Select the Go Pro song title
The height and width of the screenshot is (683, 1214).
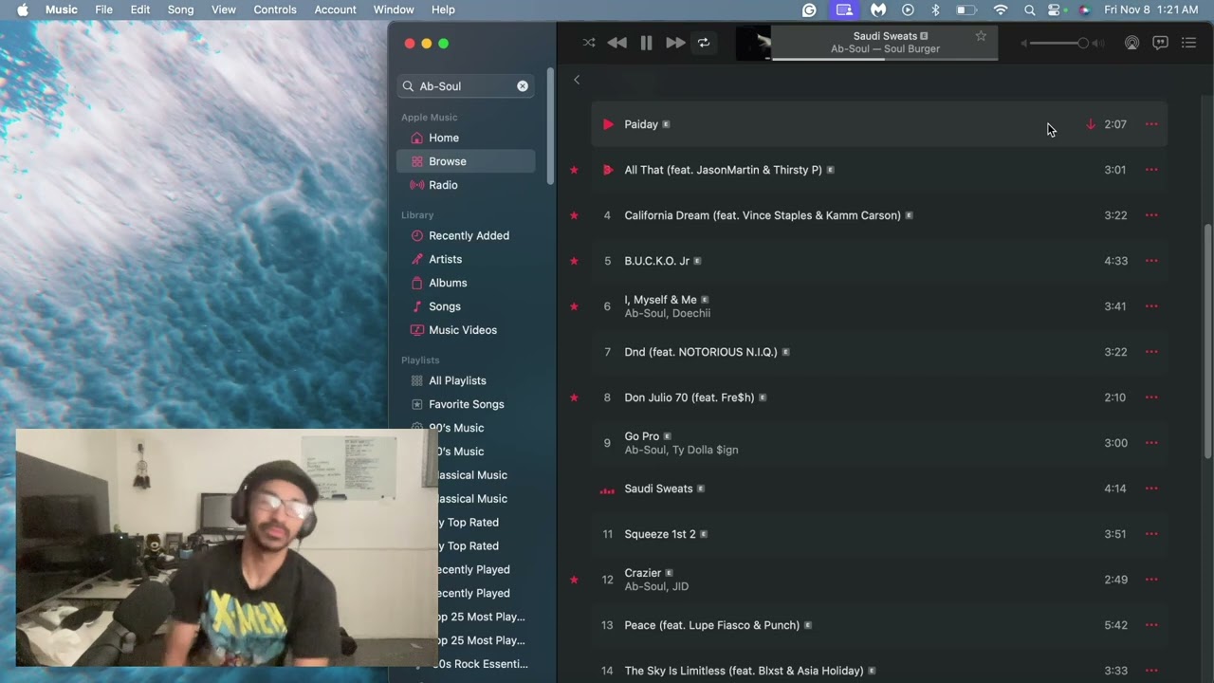(x=642, y=436)
